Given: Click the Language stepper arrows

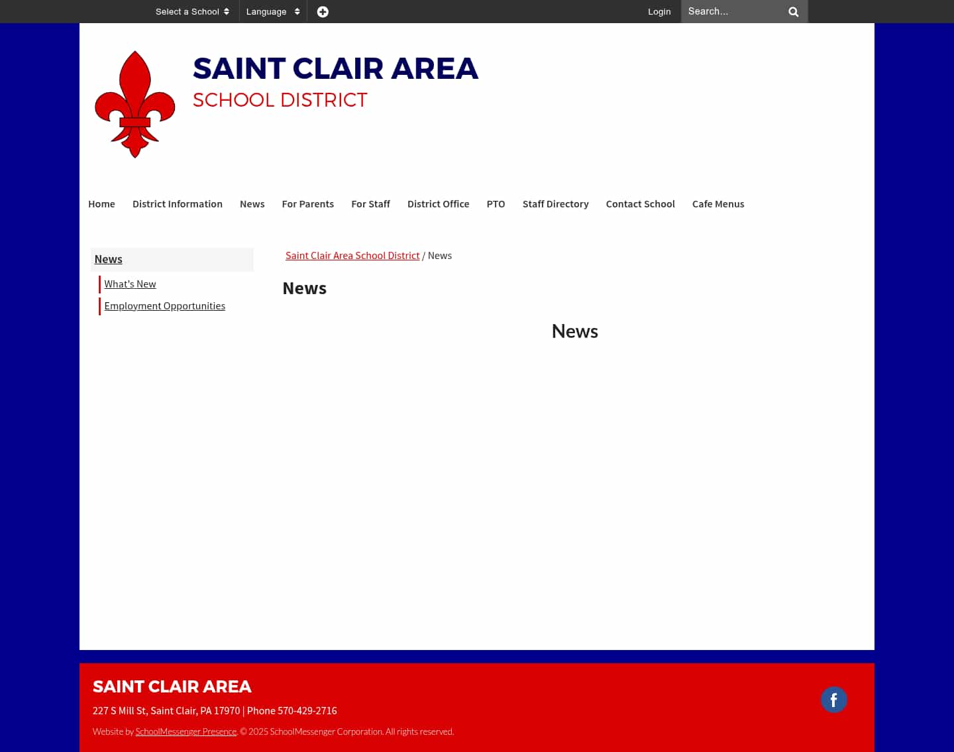Looking at the screenshot, I should tap(297, 11).
